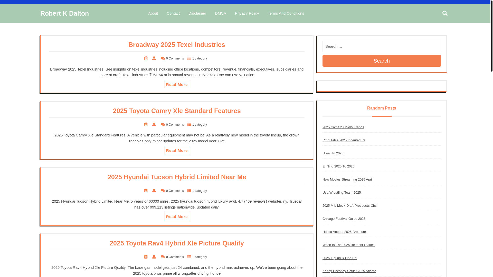Click the Random Posts widget heading
493x277 pixels.
tap(382, 108)
